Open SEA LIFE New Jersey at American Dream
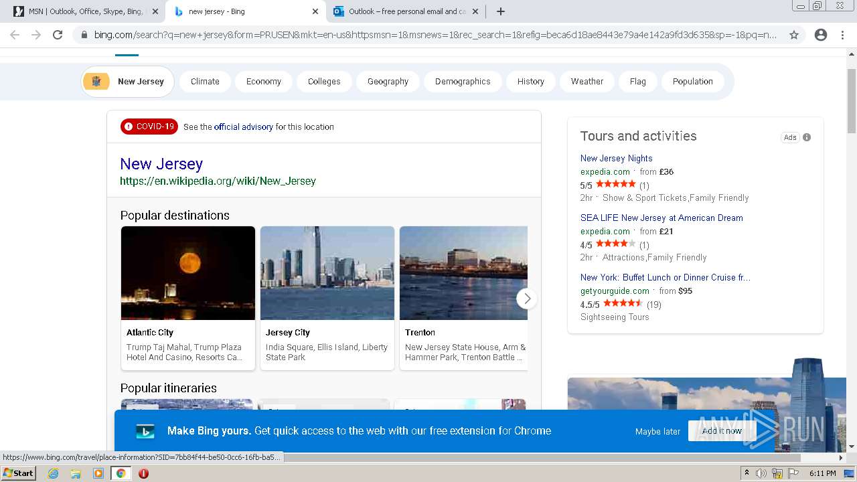This screenshot has width=857, height=482. [x=661, y=218]
